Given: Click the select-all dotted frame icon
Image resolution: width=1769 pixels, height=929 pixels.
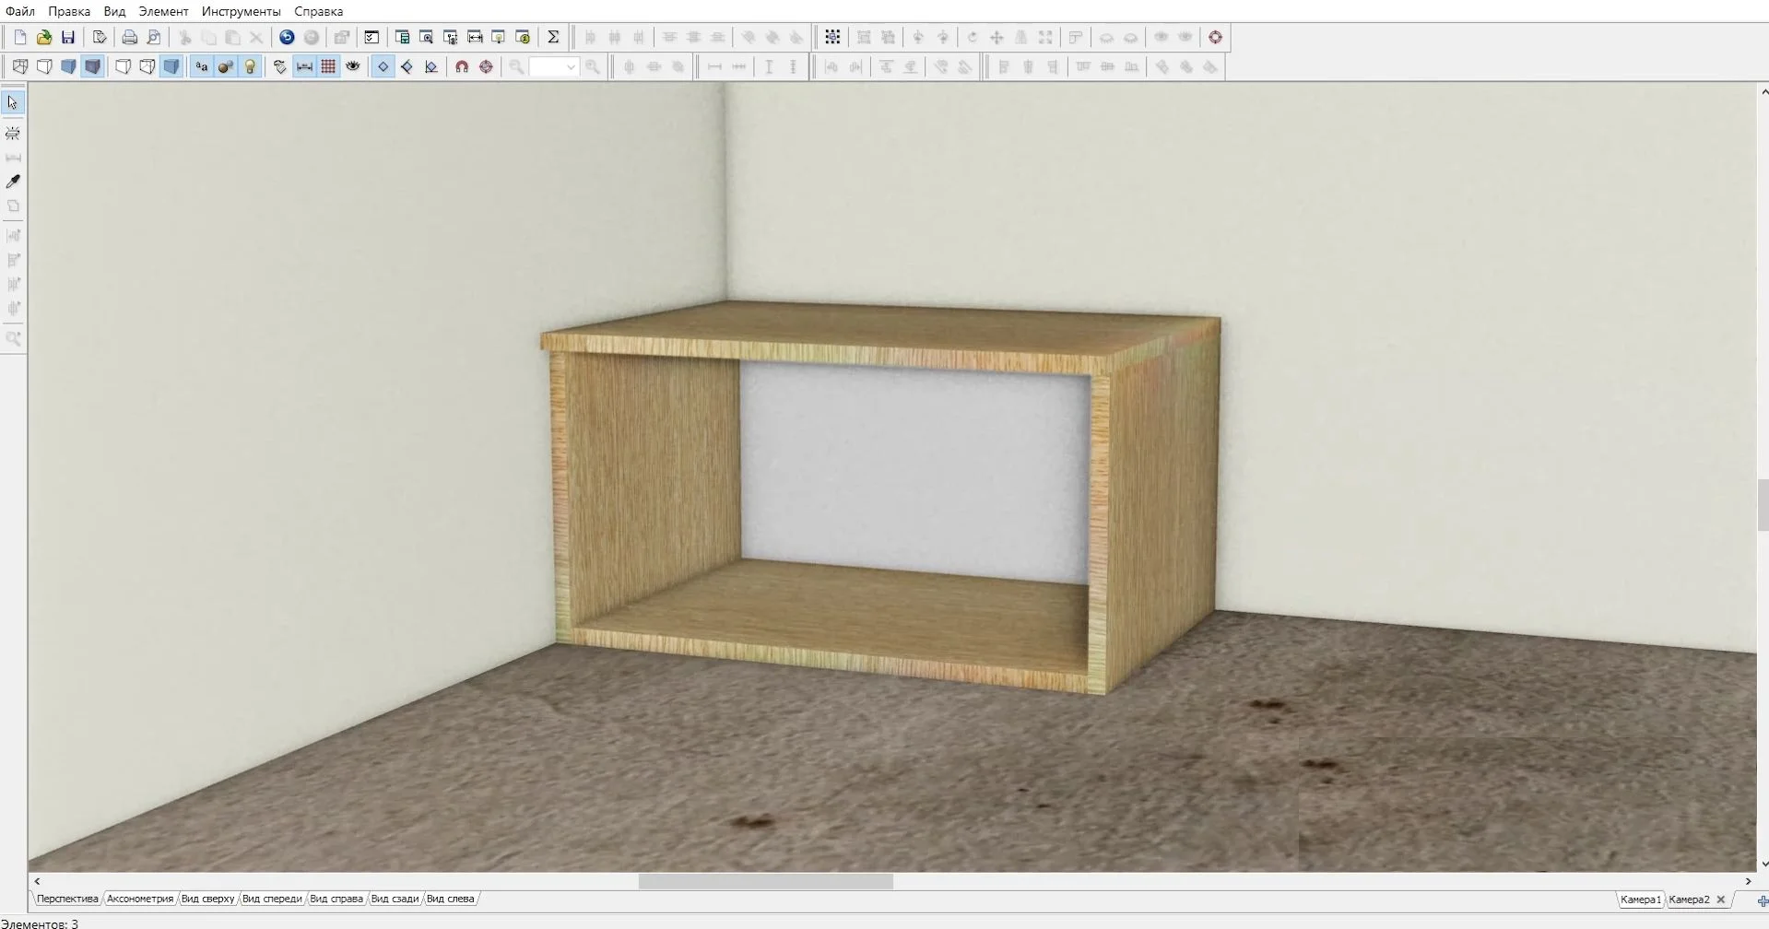Looking at the screenshot, I should 832,38.
